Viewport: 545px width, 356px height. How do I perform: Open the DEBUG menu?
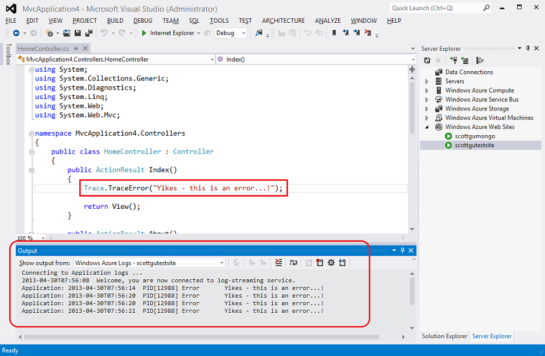pos(143,21)
